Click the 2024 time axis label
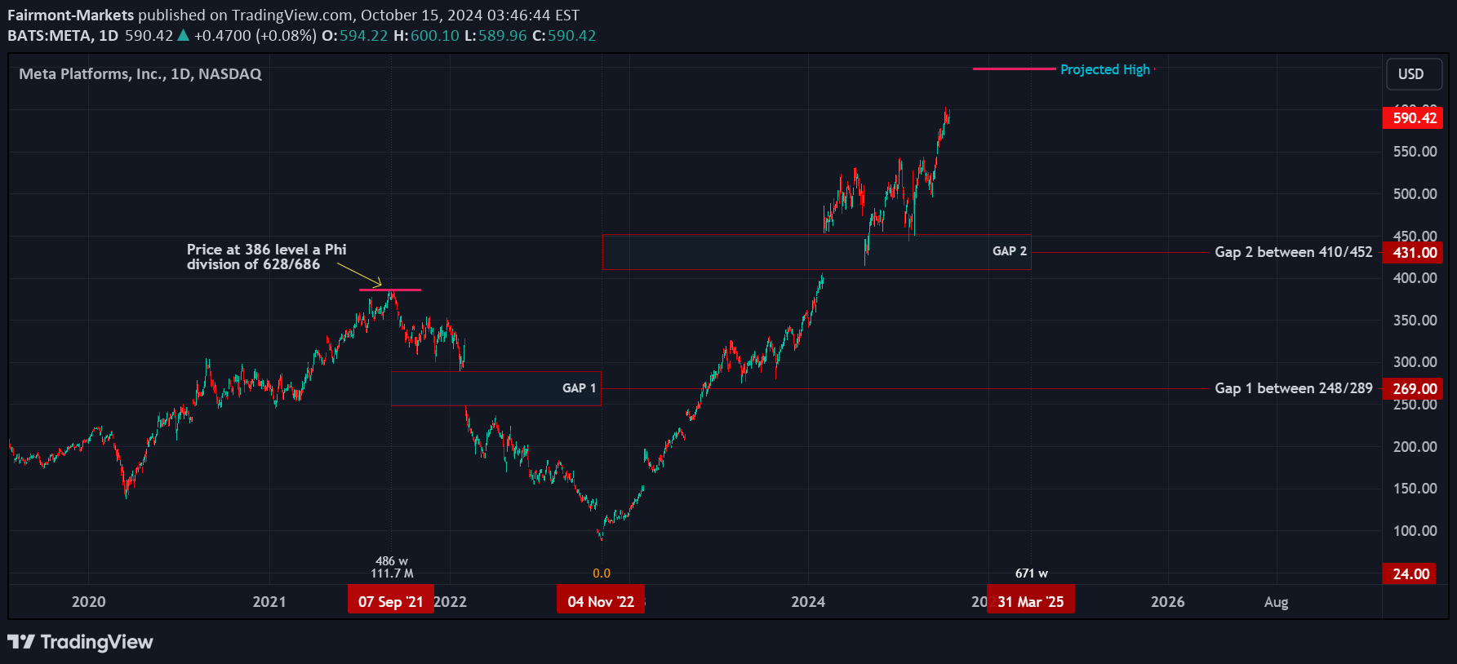1457x664 pixels. 808,602
